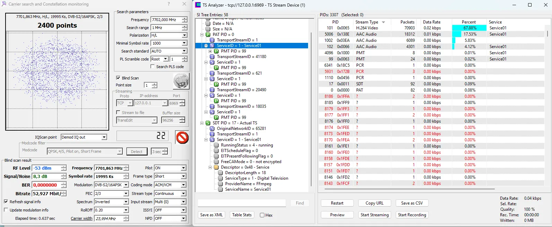Click the Start Recording button
Screen dimensions: 552x227
pyautogui.click(x=412, y=215)
